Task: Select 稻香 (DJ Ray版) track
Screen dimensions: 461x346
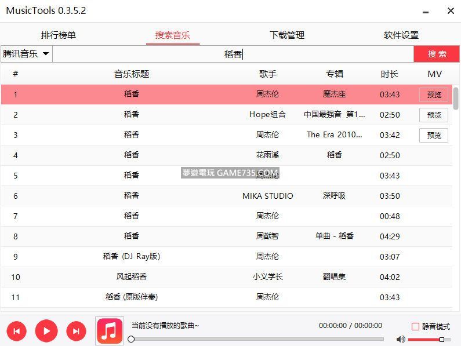Action: pos(226,257)
